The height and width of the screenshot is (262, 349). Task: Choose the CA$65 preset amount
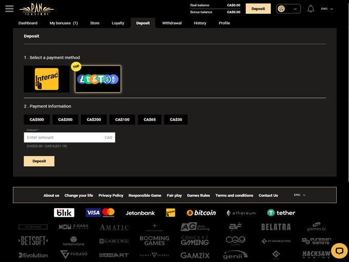[x=150, y=119]
